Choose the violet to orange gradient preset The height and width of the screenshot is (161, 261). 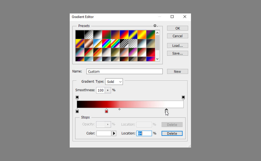[x=115, y=35]
